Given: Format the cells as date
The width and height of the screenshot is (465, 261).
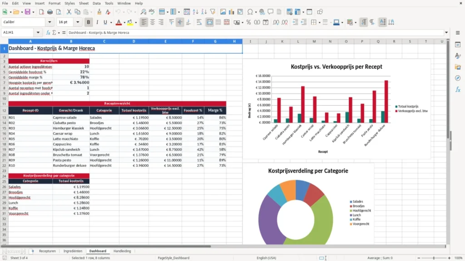Looking at the screenshot, I should click(x=266, y=22).
